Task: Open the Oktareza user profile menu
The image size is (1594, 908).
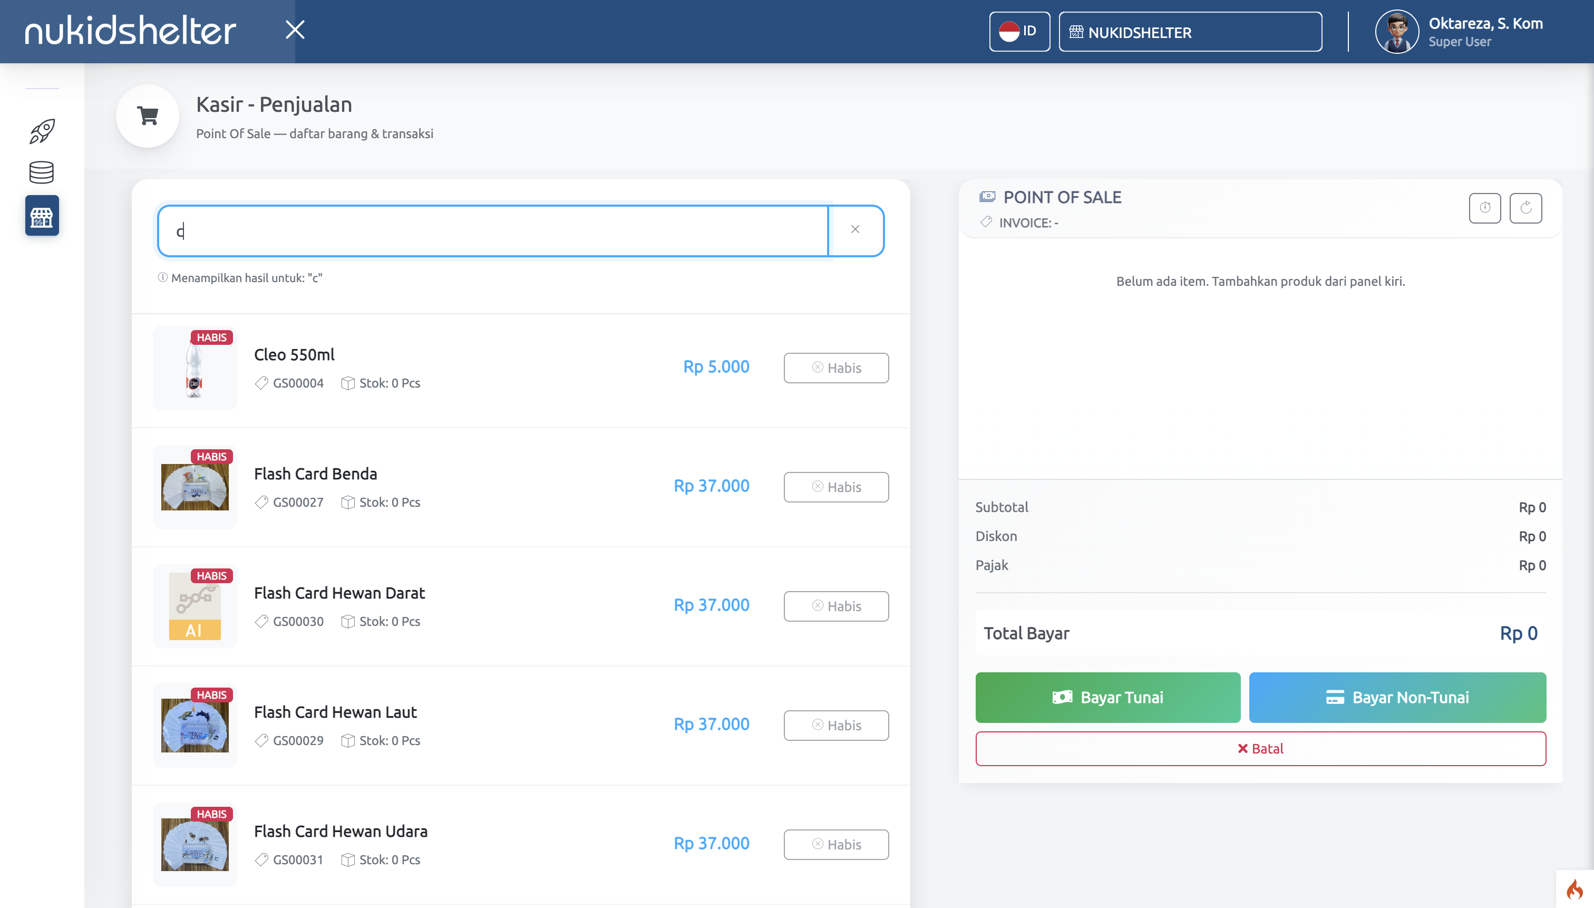Action: (x=1459, y=32)
